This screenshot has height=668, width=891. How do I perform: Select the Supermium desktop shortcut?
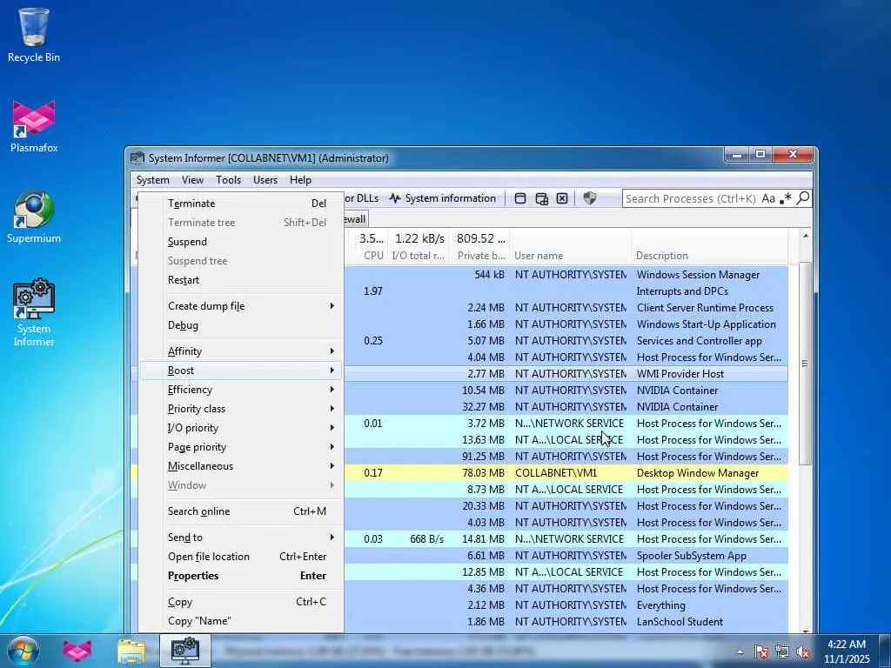tap(34, 217)
